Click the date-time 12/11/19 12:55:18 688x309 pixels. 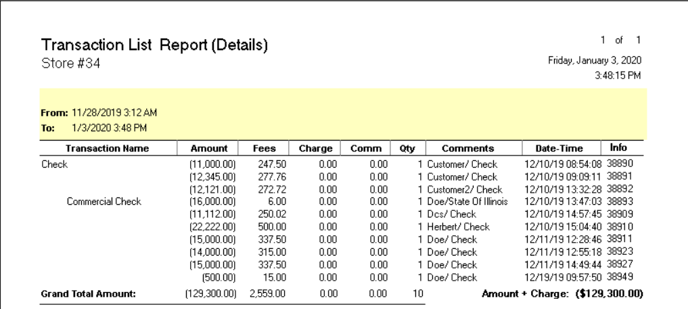tap(564, 252)
